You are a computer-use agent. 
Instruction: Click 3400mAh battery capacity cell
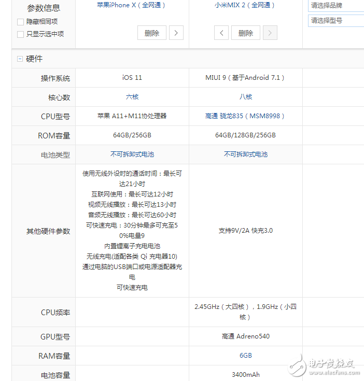tap(246, 375)
